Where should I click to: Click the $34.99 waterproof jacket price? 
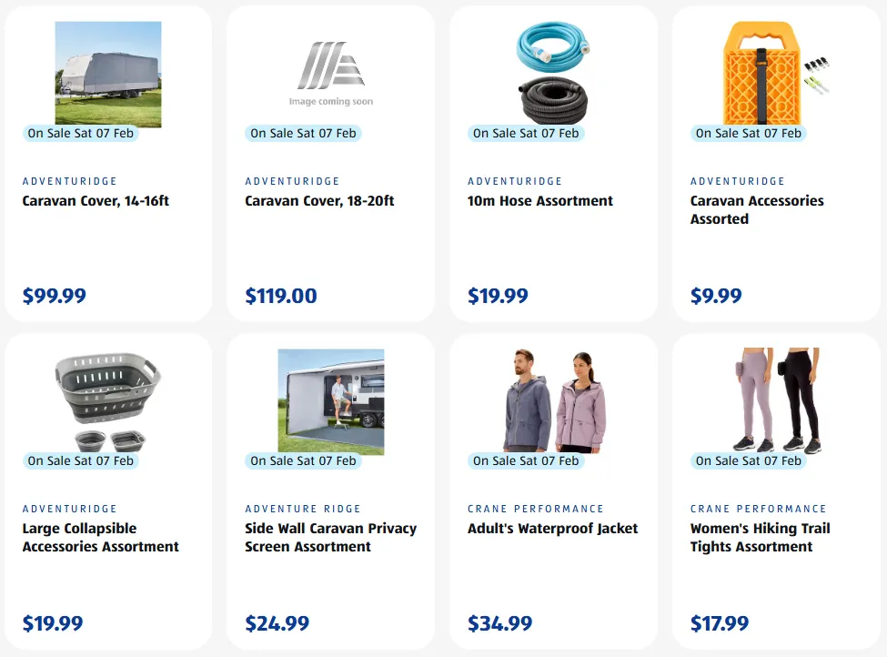pyautogui.click(x=499, y=623)
